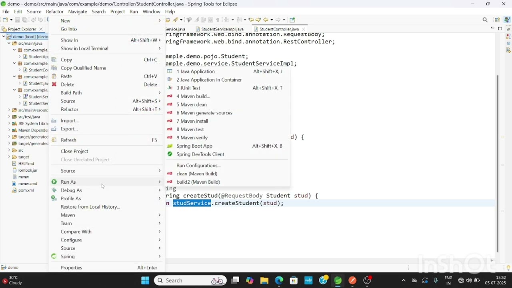
Task: Click the microphone icon in system tray
Action: 436,280
